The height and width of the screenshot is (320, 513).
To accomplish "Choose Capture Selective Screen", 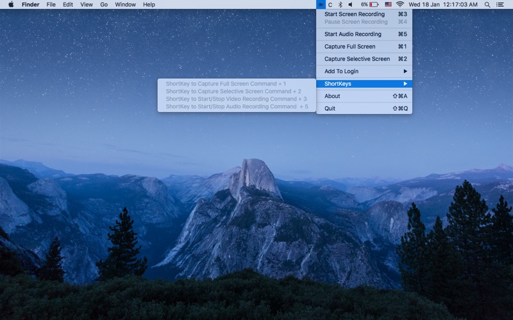I will tap(364, 59).
